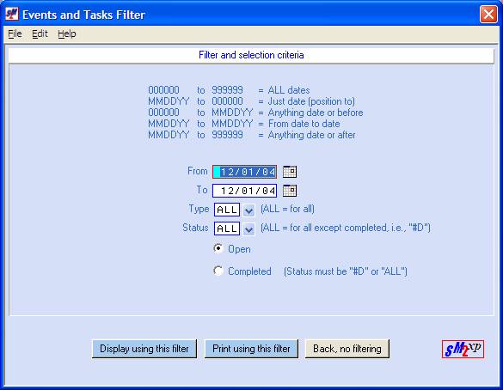
Task: Select the Open radio button
Action: coord(218,248)
